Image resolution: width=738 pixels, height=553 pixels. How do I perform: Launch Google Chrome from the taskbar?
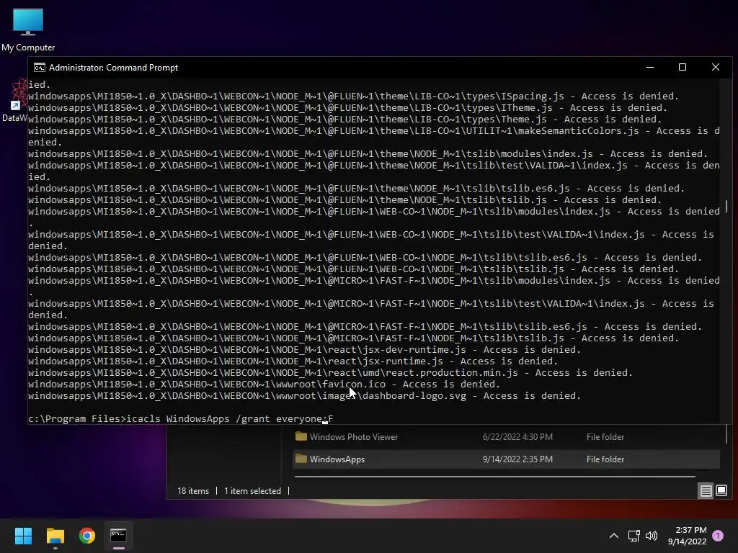pos(86,536)
